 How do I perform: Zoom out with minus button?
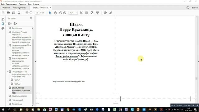click(x=61, y=13)
